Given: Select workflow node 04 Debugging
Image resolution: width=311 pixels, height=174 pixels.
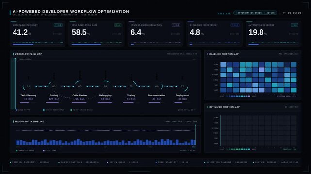Looking at the screenshot, I should (x=105, y=87).
